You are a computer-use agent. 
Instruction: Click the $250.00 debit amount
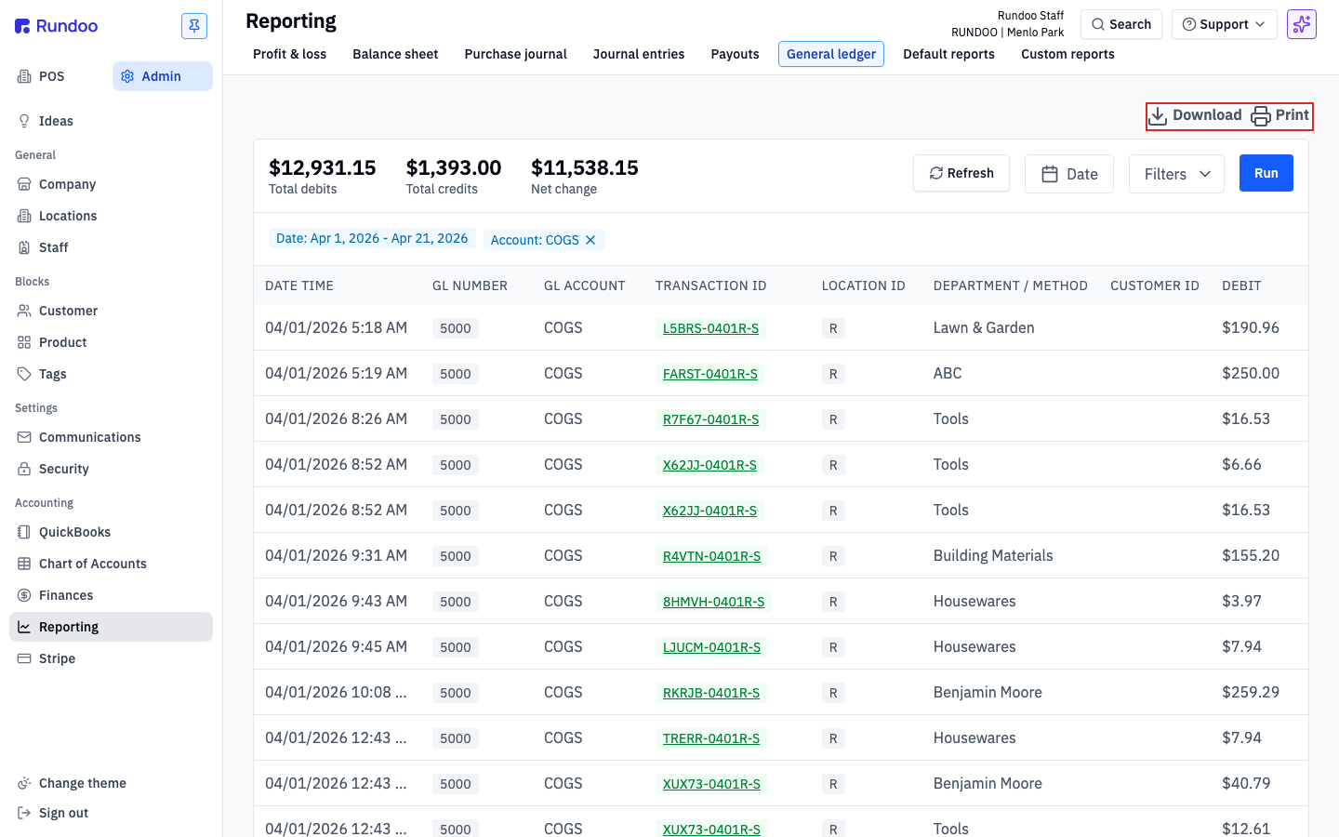[1251, 373]
